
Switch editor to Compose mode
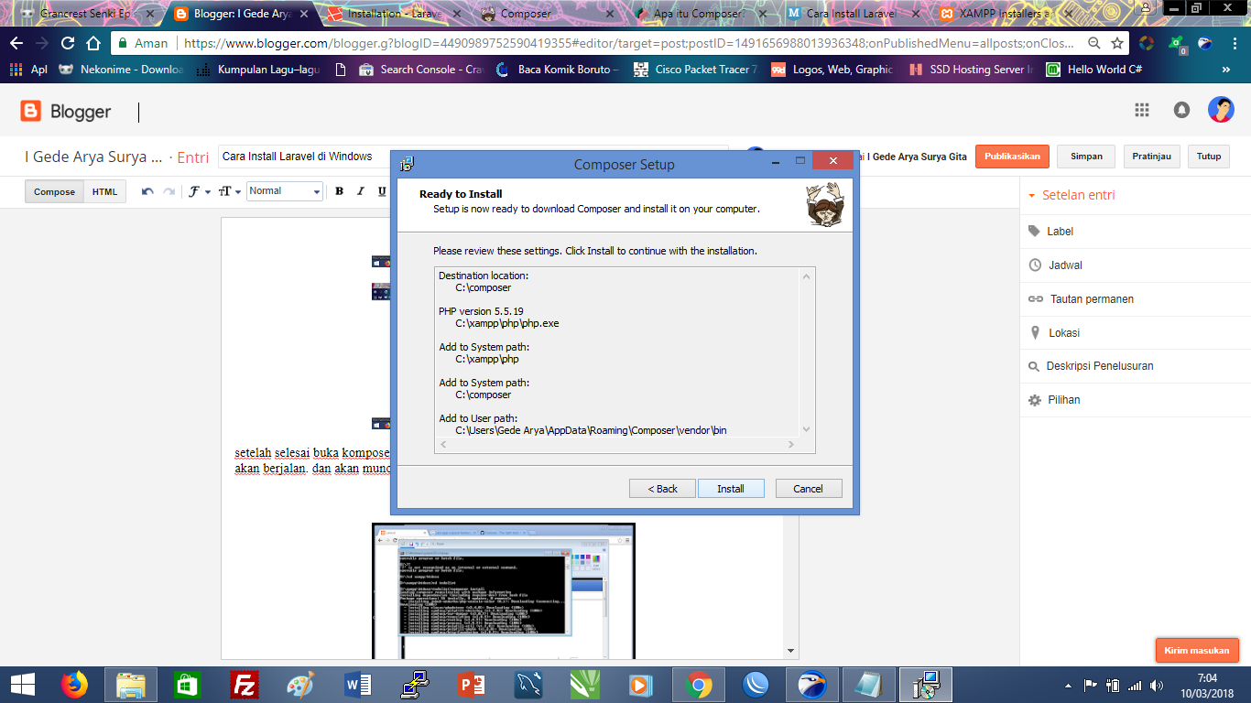[54, 191]
